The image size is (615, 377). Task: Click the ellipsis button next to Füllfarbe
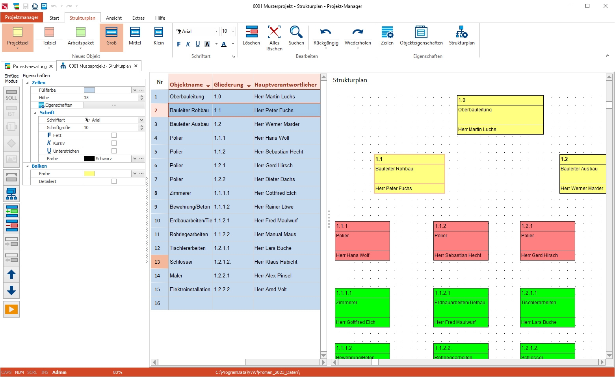point(141,90)
